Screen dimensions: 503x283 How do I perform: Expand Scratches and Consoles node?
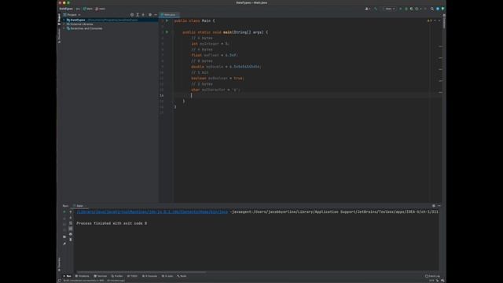click(64, 28)
